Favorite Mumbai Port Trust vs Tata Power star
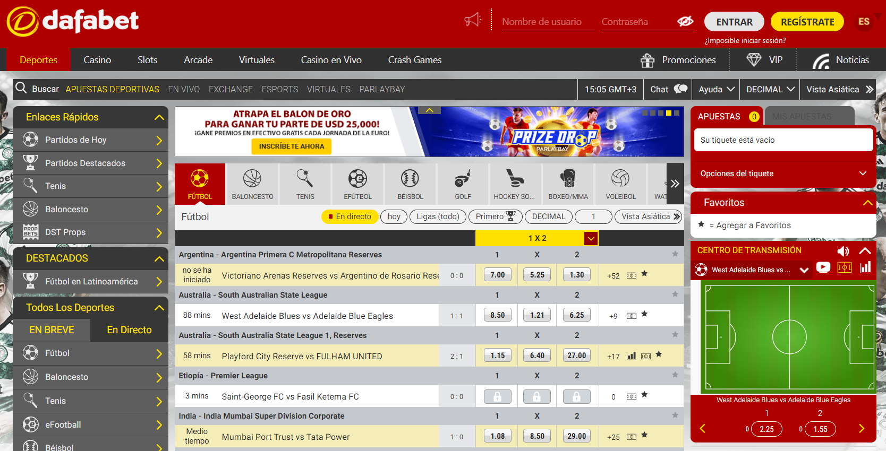The width and height of the screenshot is (886, 451). pos(644,435)
